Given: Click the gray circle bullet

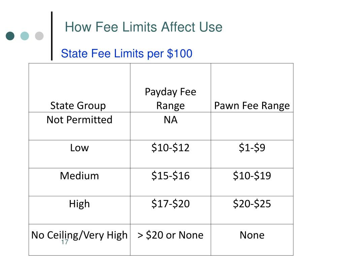Looking at the screenshot, I should [39, 36].
